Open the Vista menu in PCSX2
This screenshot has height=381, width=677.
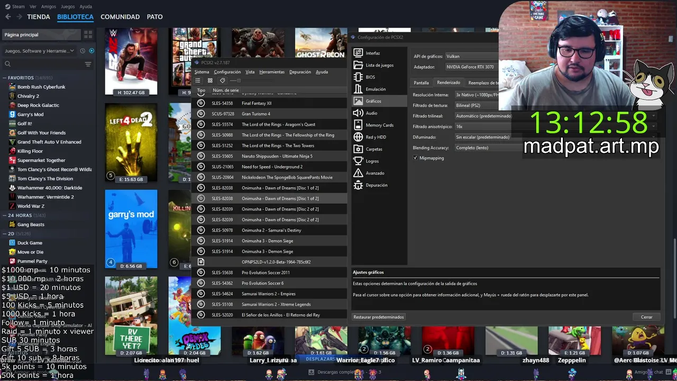coord(250,72)
